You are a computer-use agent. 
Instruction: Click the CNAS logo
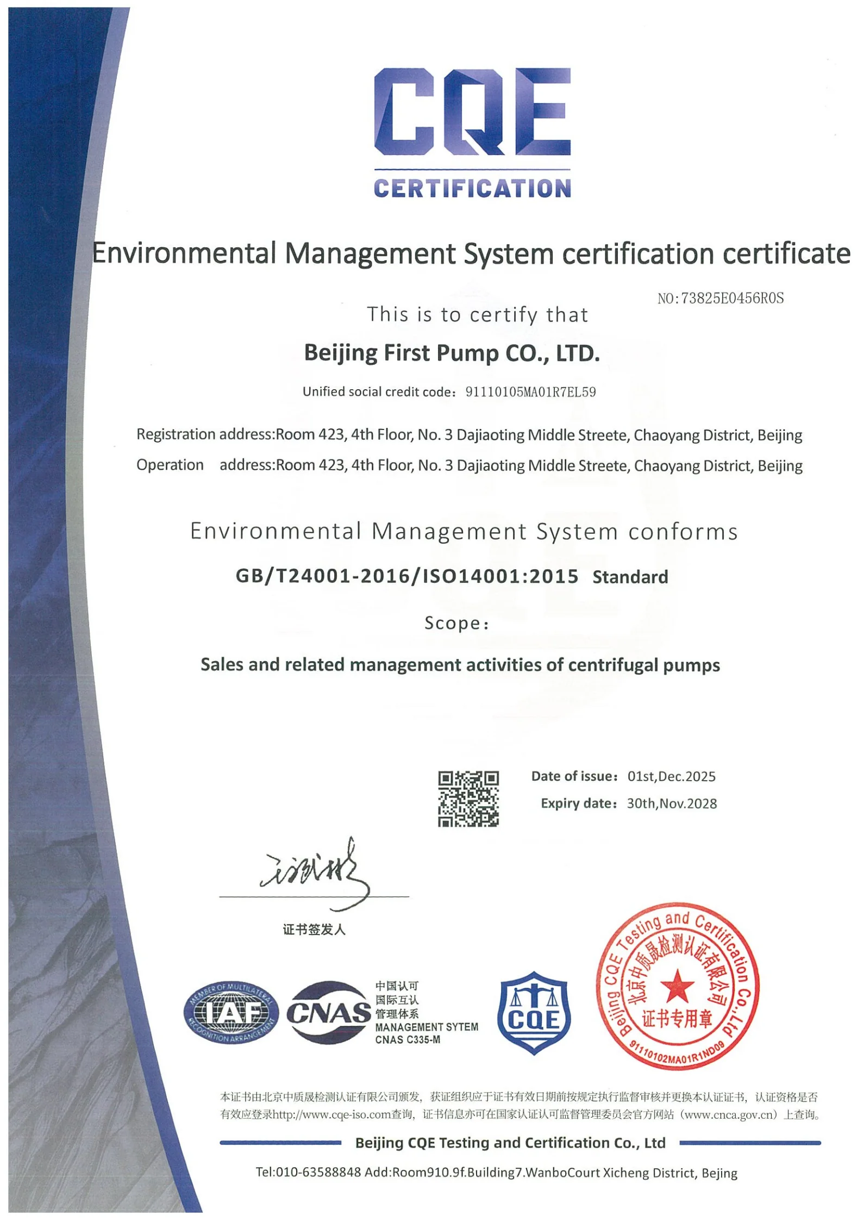click(329, 1013)
